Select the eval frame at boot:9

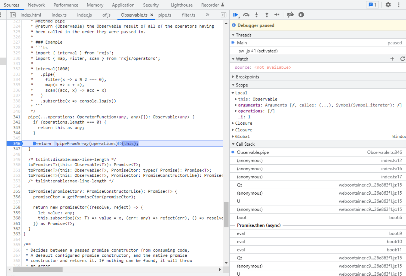tap(318, 234)
